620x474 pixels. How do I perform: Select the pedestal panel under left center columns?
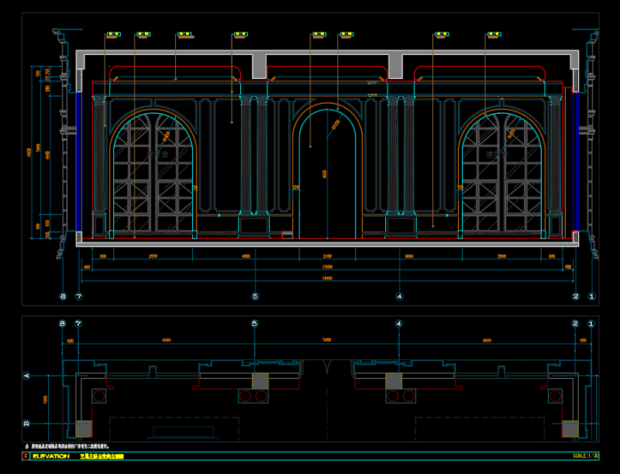tap(254, 226)
